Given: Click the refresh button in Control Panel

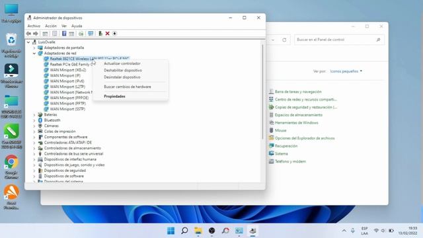Looking at the screenshot, I should (284, 40).
